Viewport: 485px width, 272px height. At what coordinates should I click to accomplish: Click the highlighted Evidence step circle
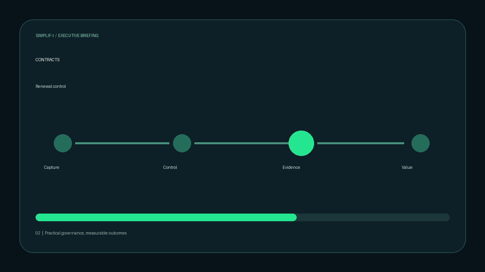pos(301,143)
